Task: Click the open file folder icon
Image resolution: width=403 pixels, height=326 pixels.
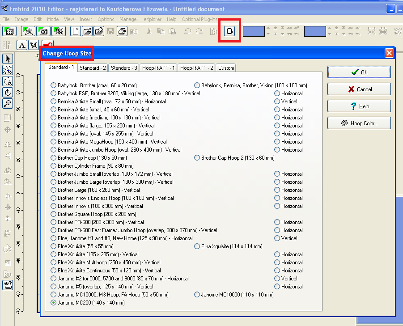Action: point(87,31)
